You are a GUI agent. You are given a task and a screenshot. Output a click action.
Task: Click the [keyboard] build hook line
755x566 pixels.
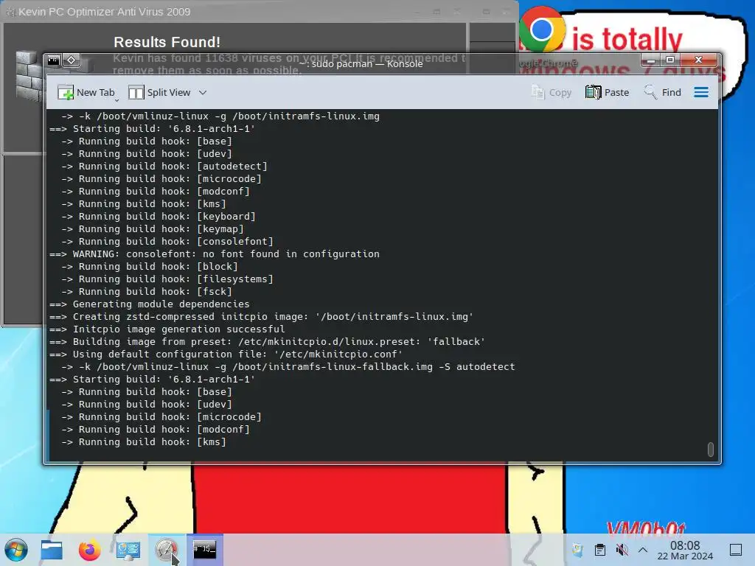(x=158, y=216)
